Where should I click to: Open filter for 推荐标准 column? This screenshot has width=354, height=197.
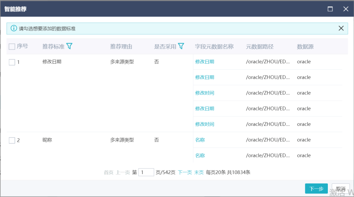(x=69, y=46)
